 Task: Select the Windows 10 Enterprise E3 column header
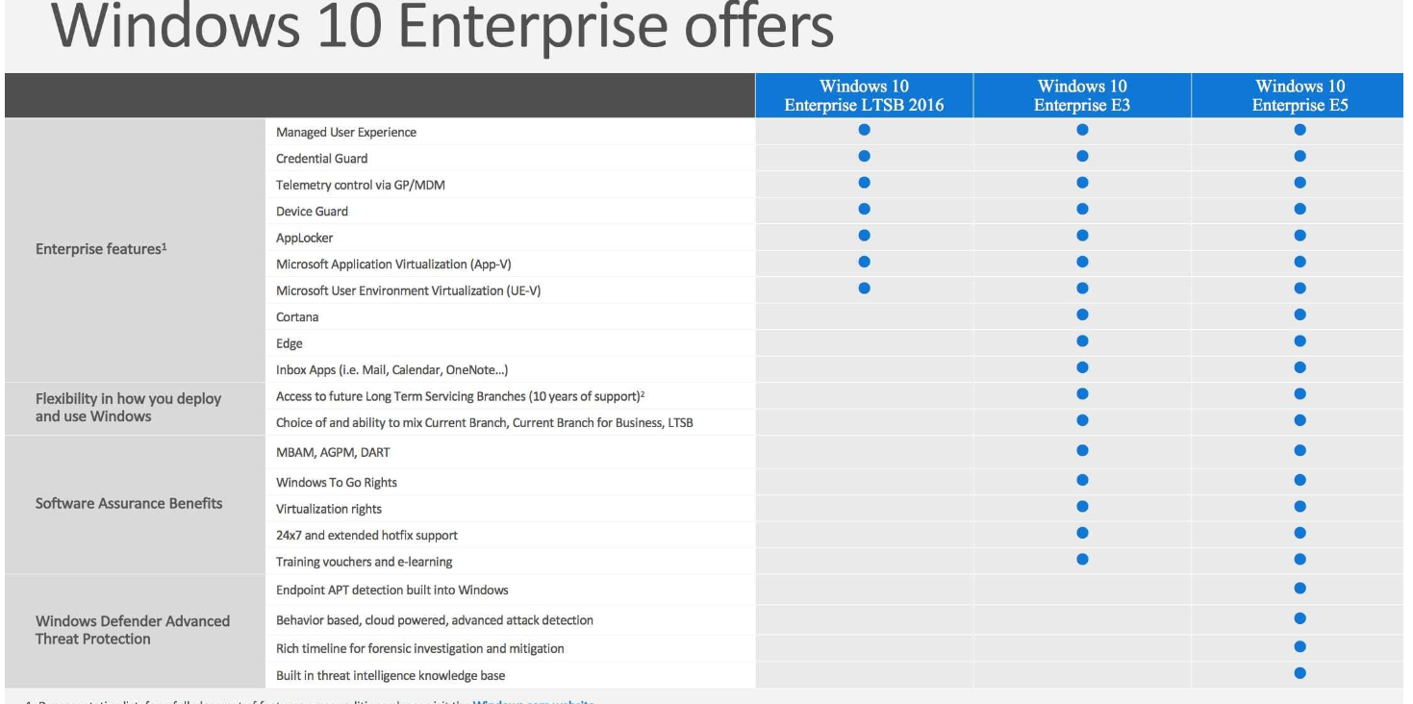point(1082,96)
